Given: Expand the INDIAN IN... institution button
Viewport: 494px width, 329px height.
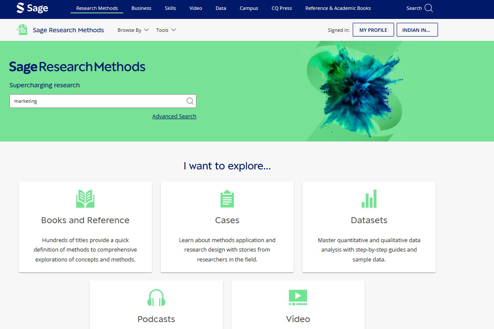Looking at the screenshot, I should (417, 30).
